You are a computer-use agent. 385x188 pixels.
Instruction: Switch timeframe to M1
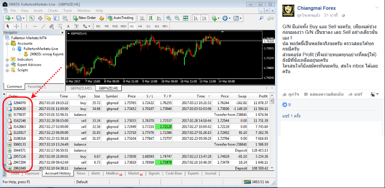(x=98, y=26)
